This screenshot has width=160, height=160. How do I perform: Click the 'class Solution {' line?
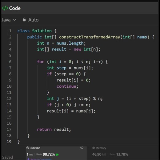[x=37, y=31]
